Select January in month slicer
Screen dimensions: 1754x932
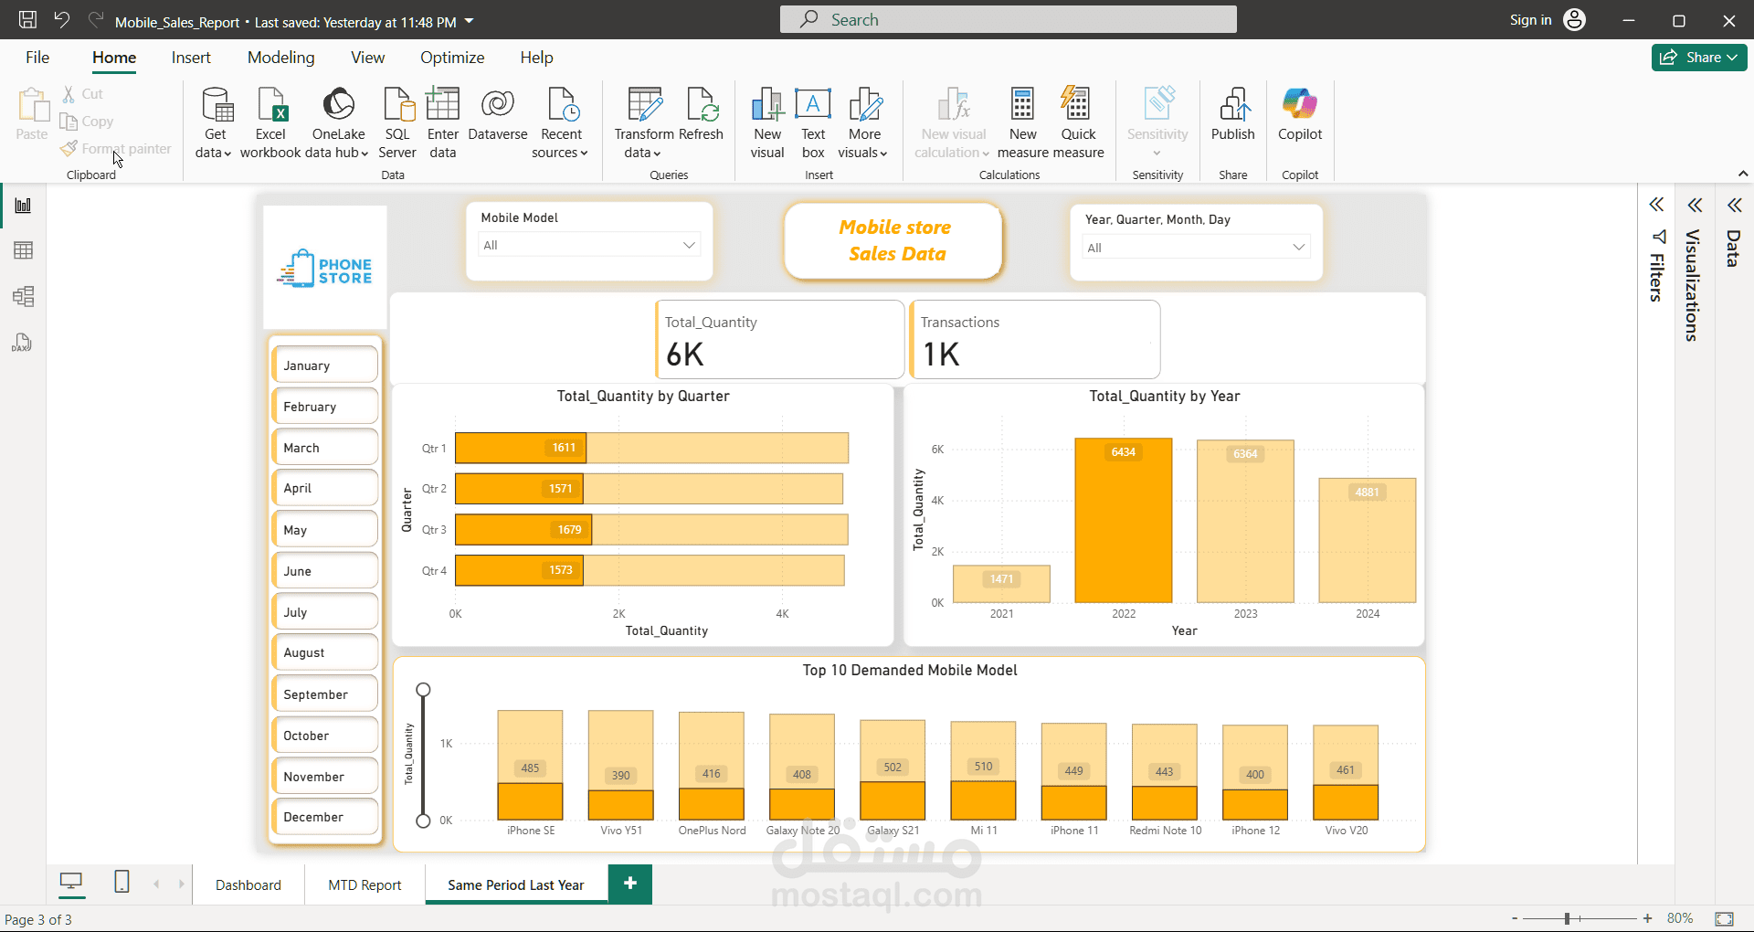coord(324,365)
